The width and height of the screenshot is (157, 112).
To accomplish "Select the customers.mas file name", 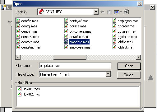I will tap(80, 31).
